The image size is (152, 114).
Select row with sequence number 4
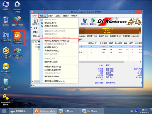pos(110,52)
